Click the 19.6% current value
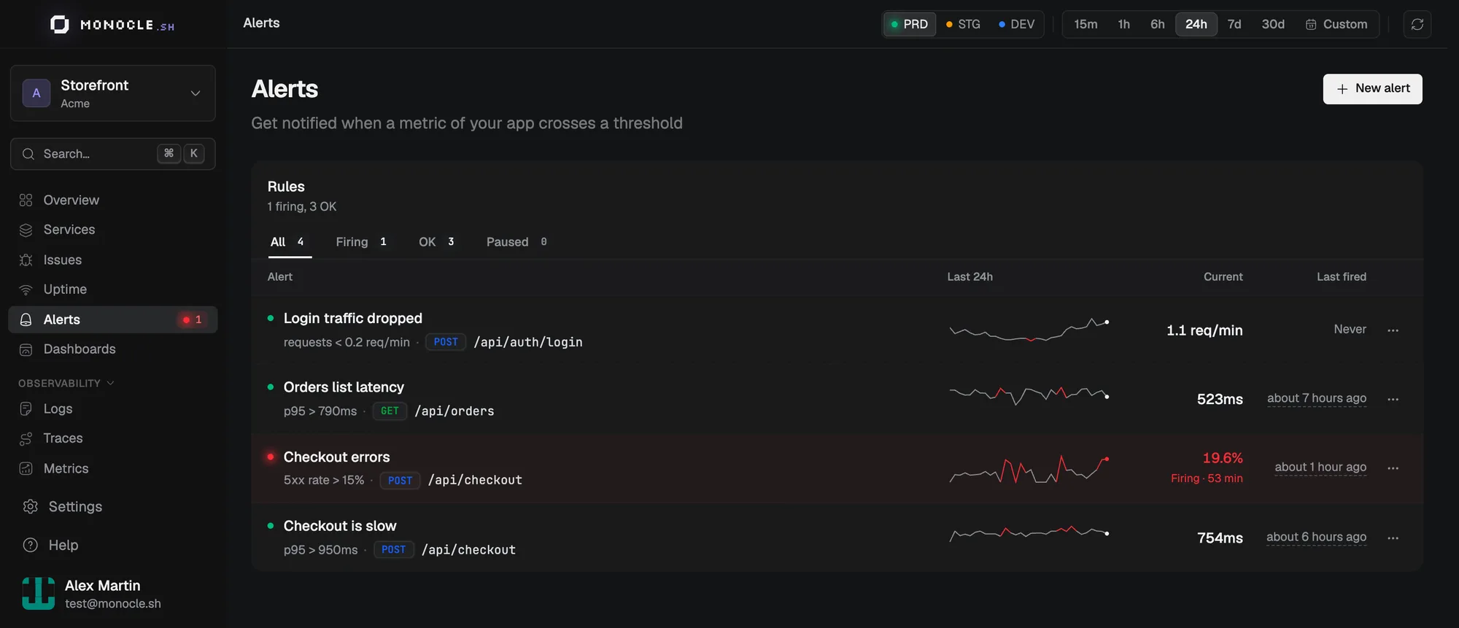The height and width of the screenshot is (628, 1459). (1223, 458)
